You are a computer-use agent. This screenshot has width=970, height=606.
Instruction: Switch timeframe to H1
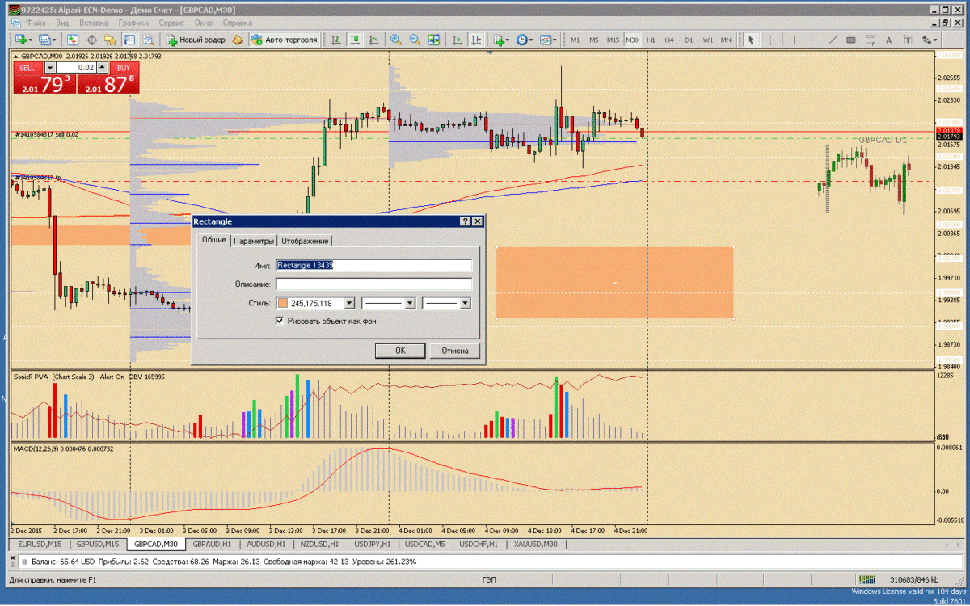(x=650, y=40)
